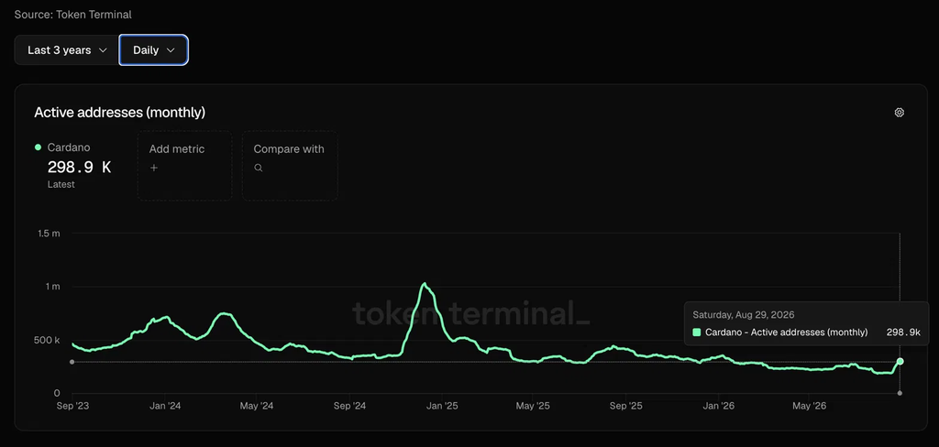This screenshot has height=447, width=939.
Task: Click the gray dot on the left axis
Action: tap(72, 362)
